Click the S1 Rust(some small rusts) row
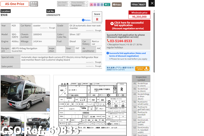This screenshot has width=204, height=136. coord(141,103)
